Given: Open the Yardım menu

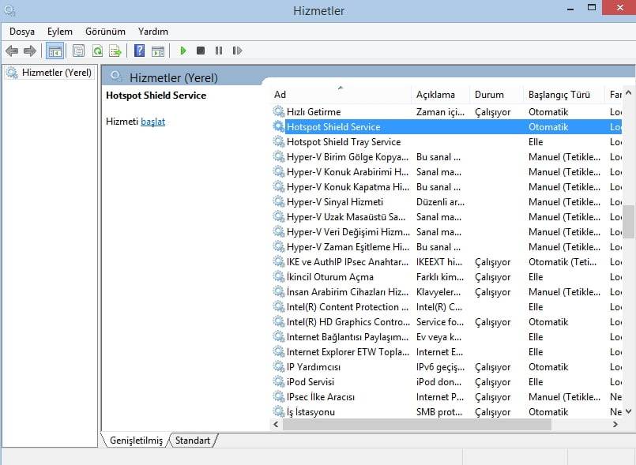Looking at the screenshot, I should [x=153, y=32].
